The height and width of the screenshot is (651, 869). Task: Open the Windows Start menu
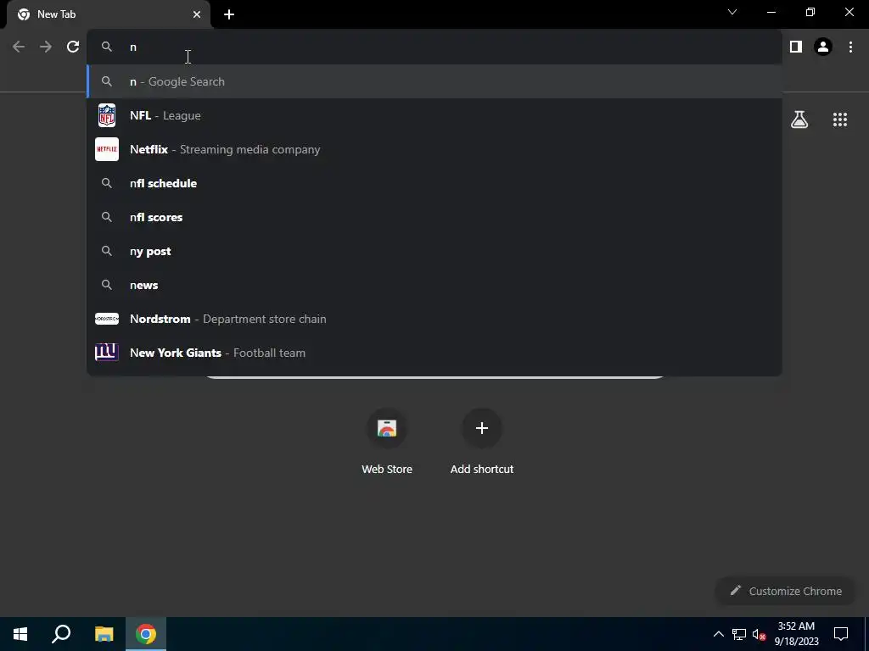[20, 634]
